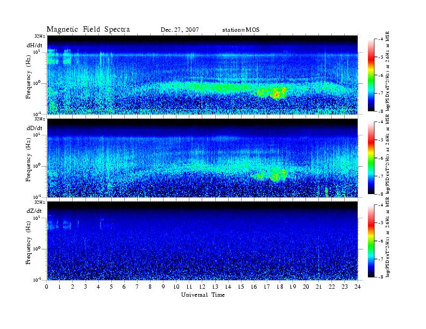Click the color bar beside the dZ/dt panel
The image size is (426, 329).
pos(371,241)
